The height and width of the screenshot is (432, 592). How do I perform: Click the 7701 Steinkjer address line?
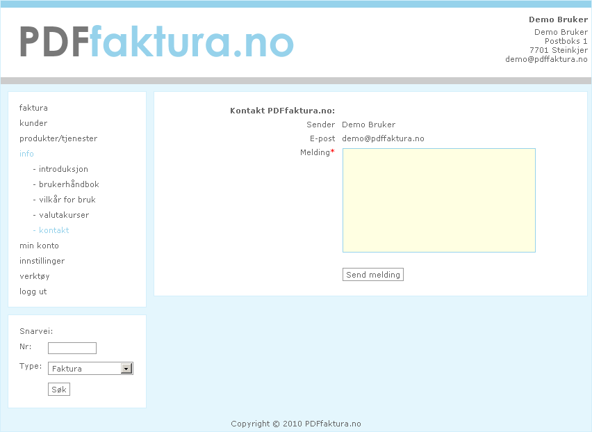pos(559,50)
